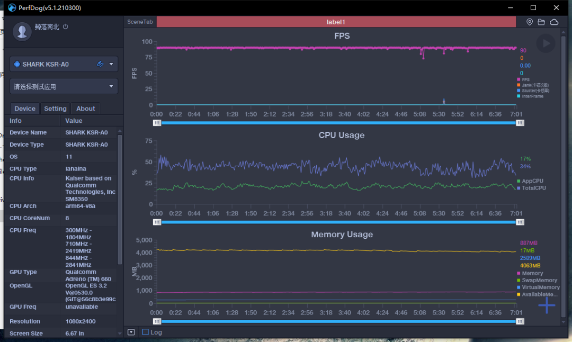Screen dimensions: 572x342
Task: Switch to the Device tab
Action: click(25, 109)
